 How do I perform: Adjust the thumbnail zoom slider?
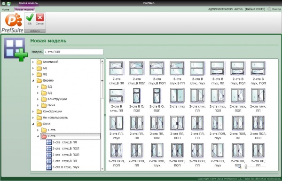tap(246, 167)
